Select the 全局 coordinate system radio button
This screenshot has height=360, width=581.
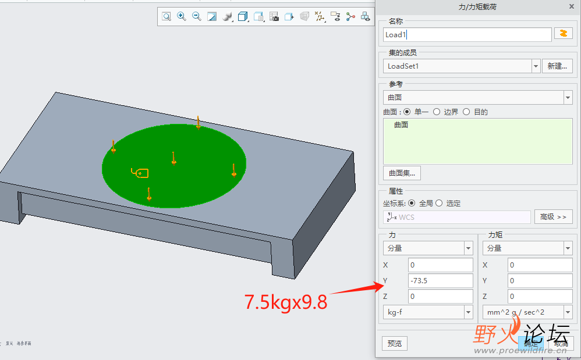412,203
